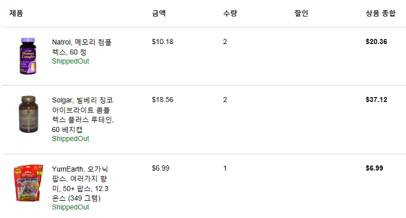
Task: Click ShippedOut status under Natrol item
Action: pyautogui.click(x=70, y=61)
